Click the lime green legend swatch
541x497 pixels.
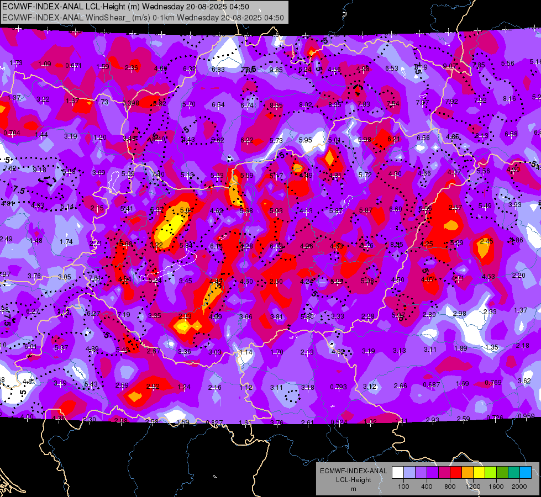[491, 473]
